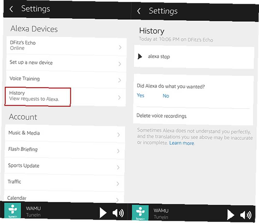Open Flash Briefing chevron

(x=118, y=151)
